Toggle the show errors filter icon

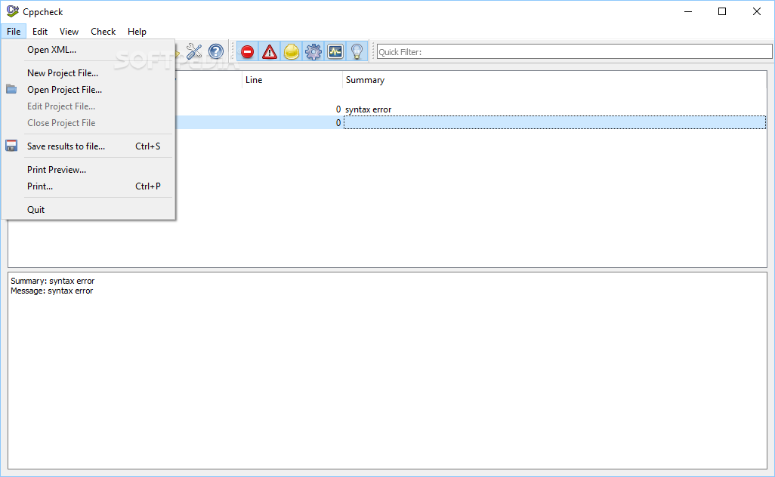click(248, 51)
